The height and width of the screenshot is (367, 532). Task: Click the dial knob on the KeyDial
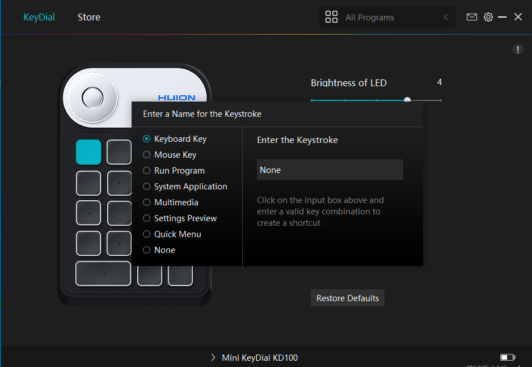(92, 98)
